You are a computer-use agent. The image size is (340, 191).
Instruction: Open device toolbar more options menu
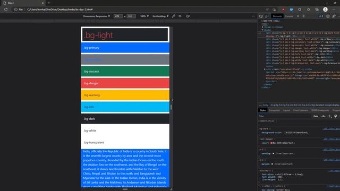[253, 16]
